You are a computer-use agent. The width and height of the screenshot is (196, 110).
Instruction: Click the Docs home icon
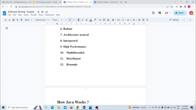point(4,13)
